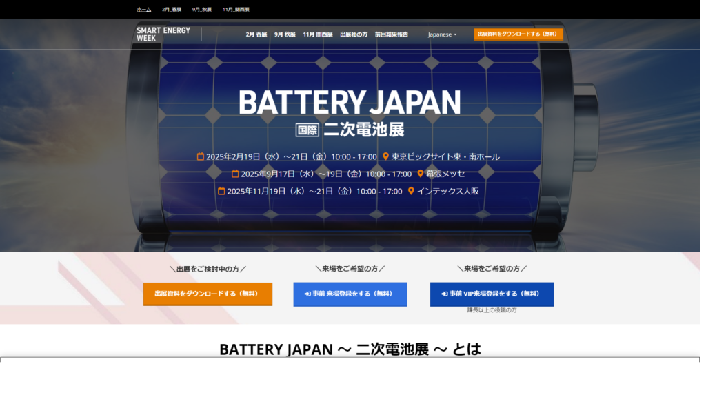Select the 11月 関西展 navigation menu item
Viewport: 706px width, 397px height.
(x=317, y=34)
